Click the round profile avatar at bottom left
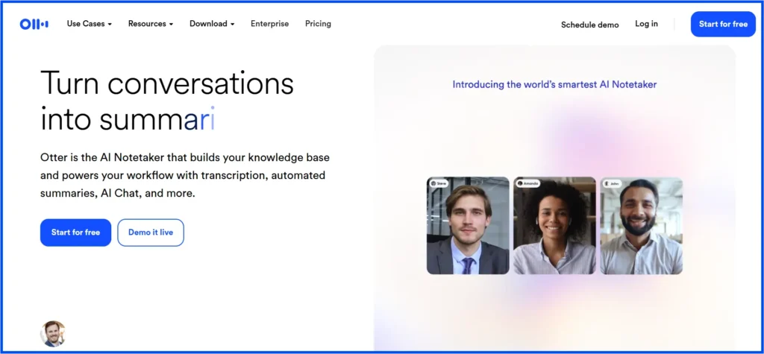The height and width of the screenshot is (354, 764). [53, 334]
